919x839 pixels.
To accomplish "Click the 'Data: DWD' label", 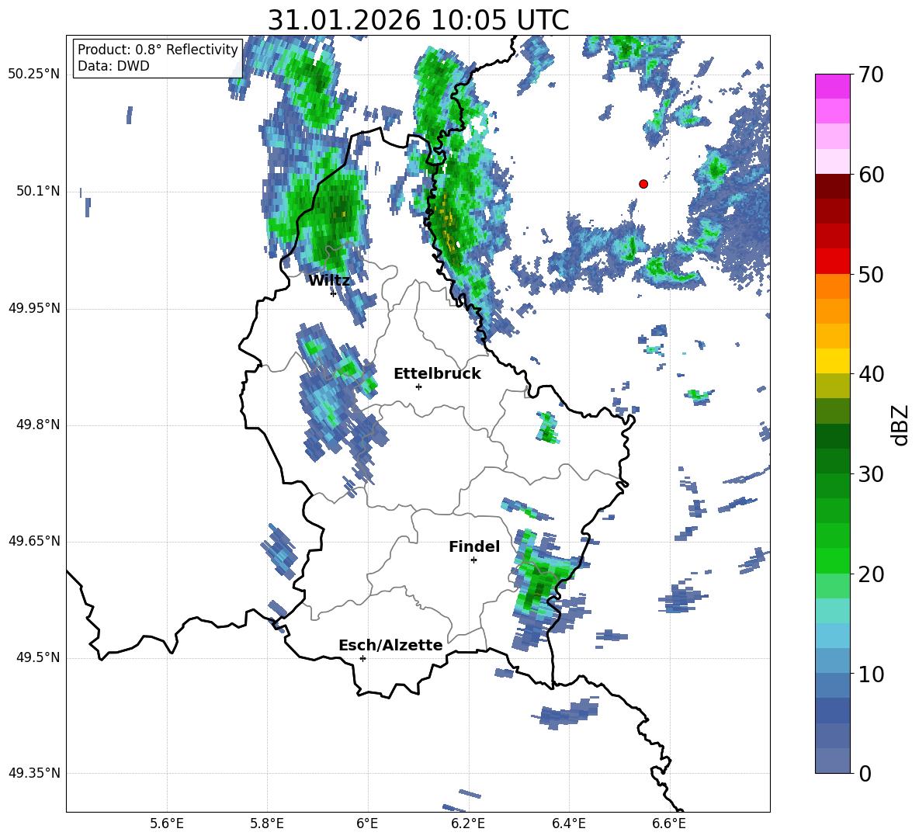I will [113, 66].
